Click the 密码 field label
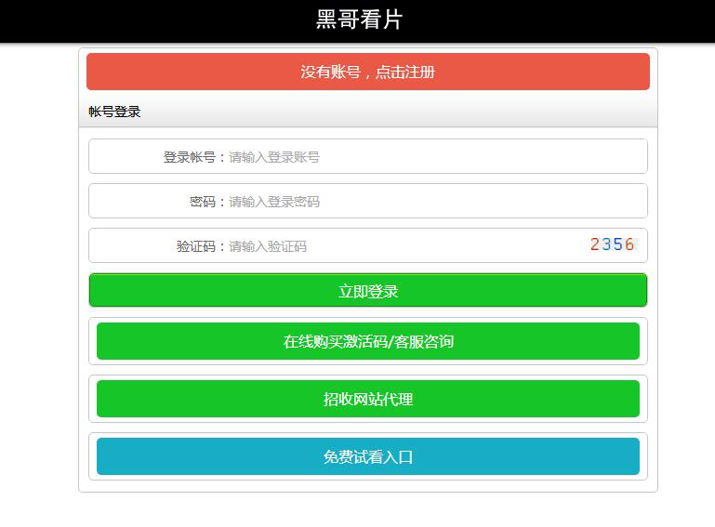 202,202
